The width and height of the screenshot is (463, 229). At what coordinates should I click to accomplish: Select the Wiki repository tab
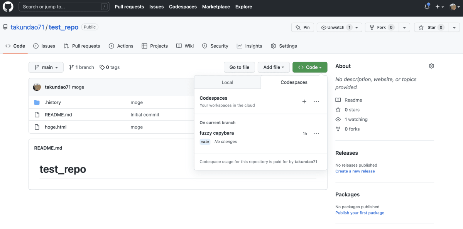[185, 46]
